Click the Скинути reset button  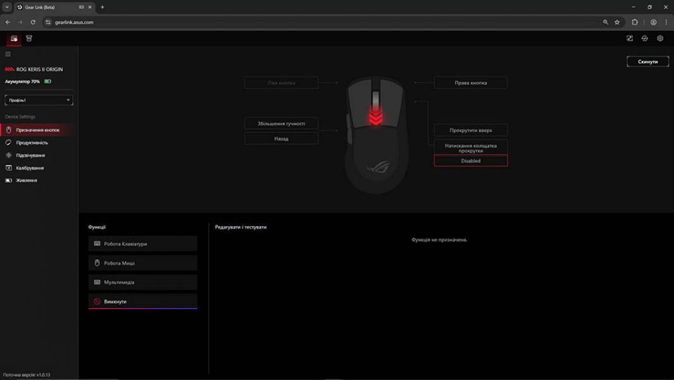point(647,61)
